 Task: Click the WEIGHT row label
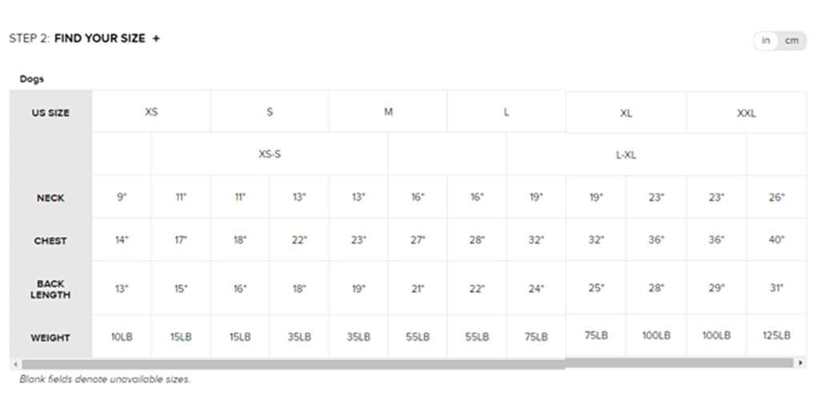[x=50, y=338]
